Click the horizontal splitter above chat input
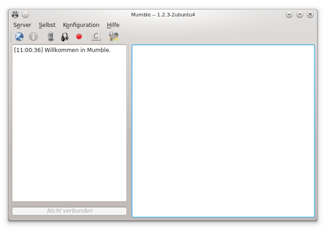 point(69,204)
